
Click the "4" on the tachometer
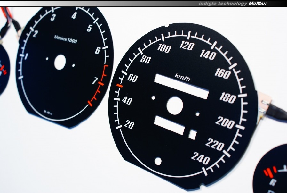[74, 15]
